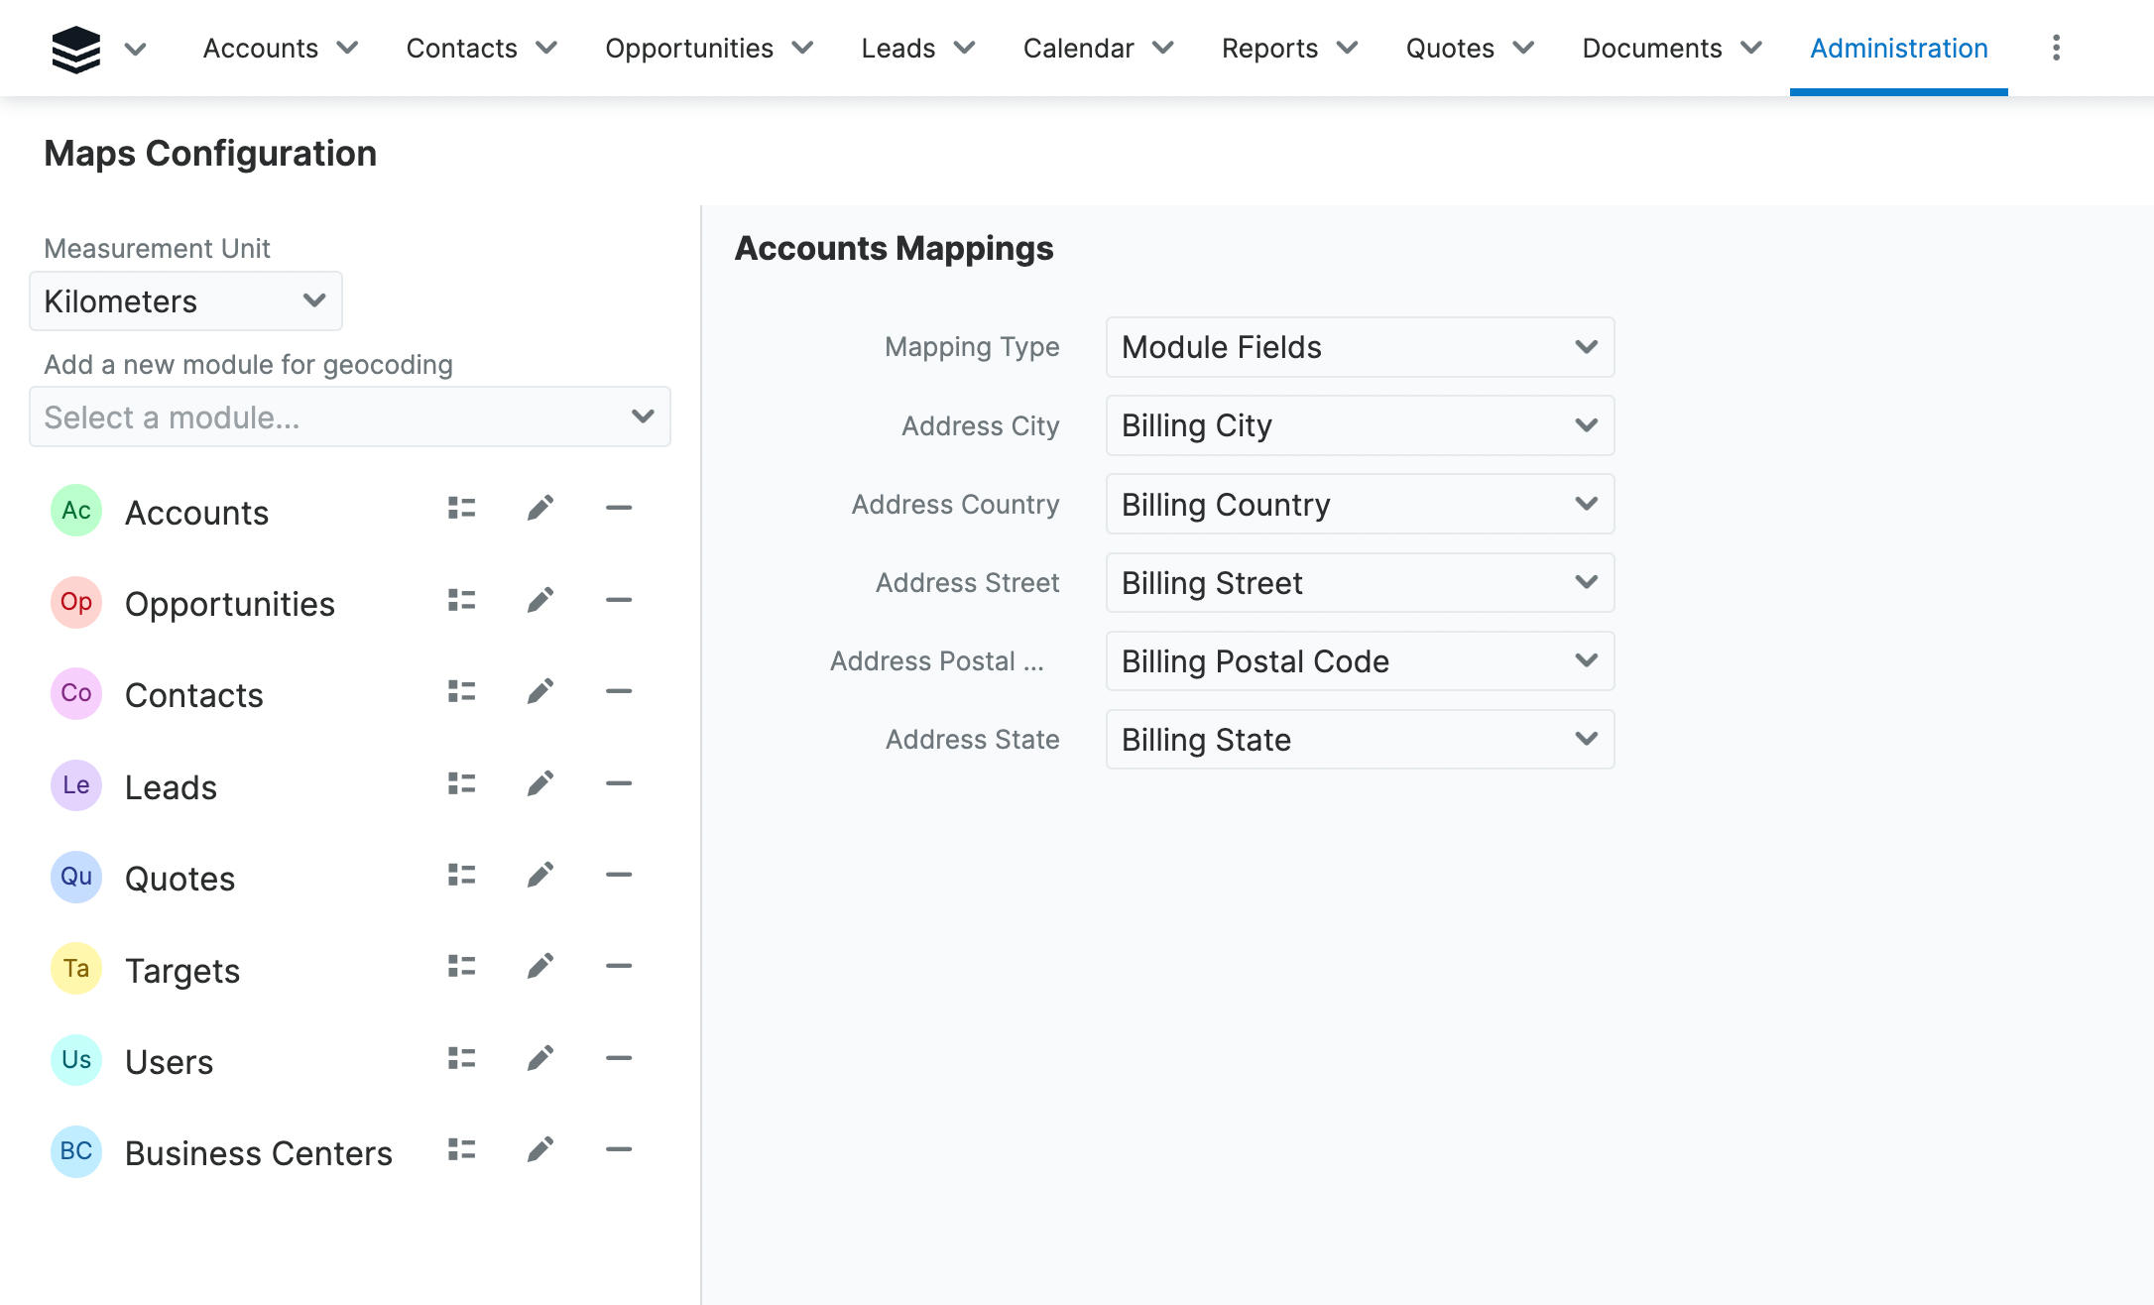Image resolution: width=2154 pixels, height=1305 pixels.
Task: Remove Accounts module with minus icon
Action: point(619,509)
